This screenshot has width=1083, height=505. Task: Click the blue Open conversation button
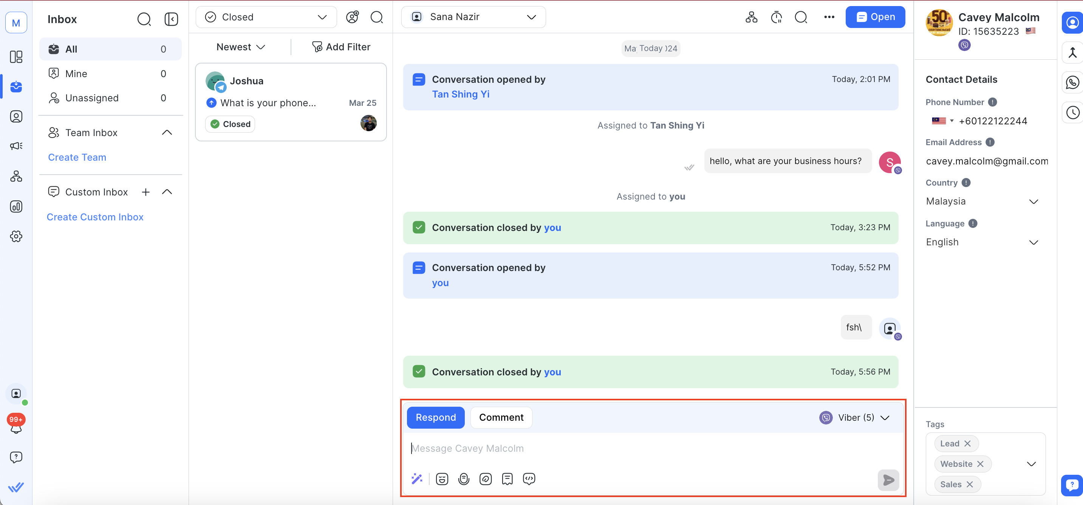coord(875,17)
